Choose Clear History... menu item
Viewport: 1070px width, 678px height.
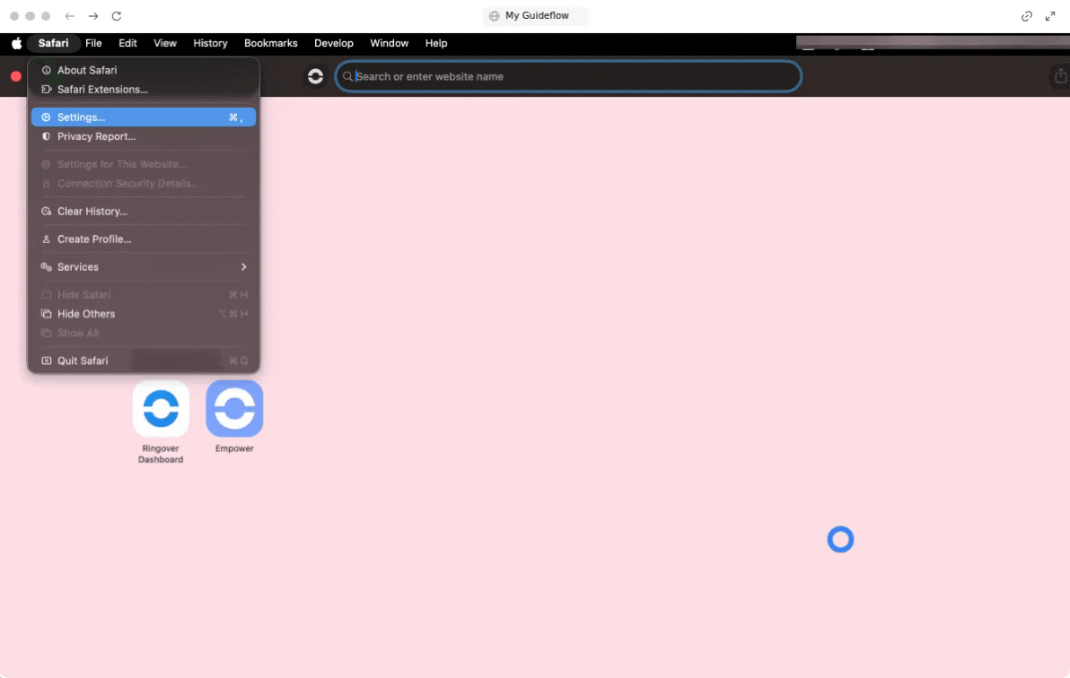92,212
